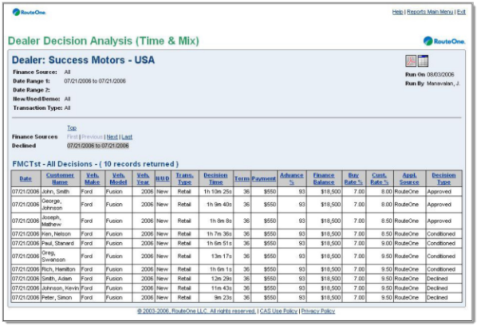Click Run By Manavalan, J. text
This screenshot has width=477, height=325.
pyautogui.click(x=432, y=84)
